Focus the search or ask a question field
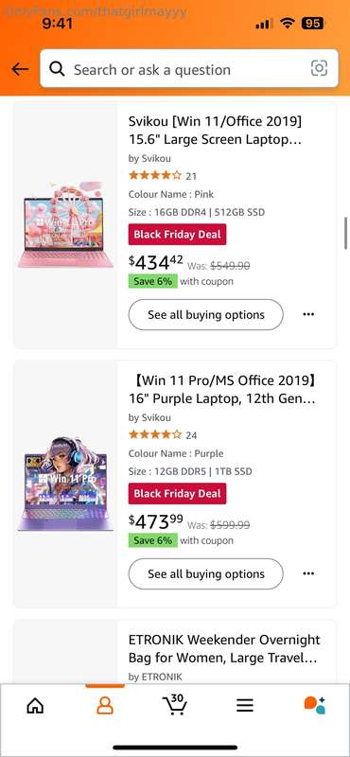This screenshot has height=757, width=350. (x=189, y=68)
